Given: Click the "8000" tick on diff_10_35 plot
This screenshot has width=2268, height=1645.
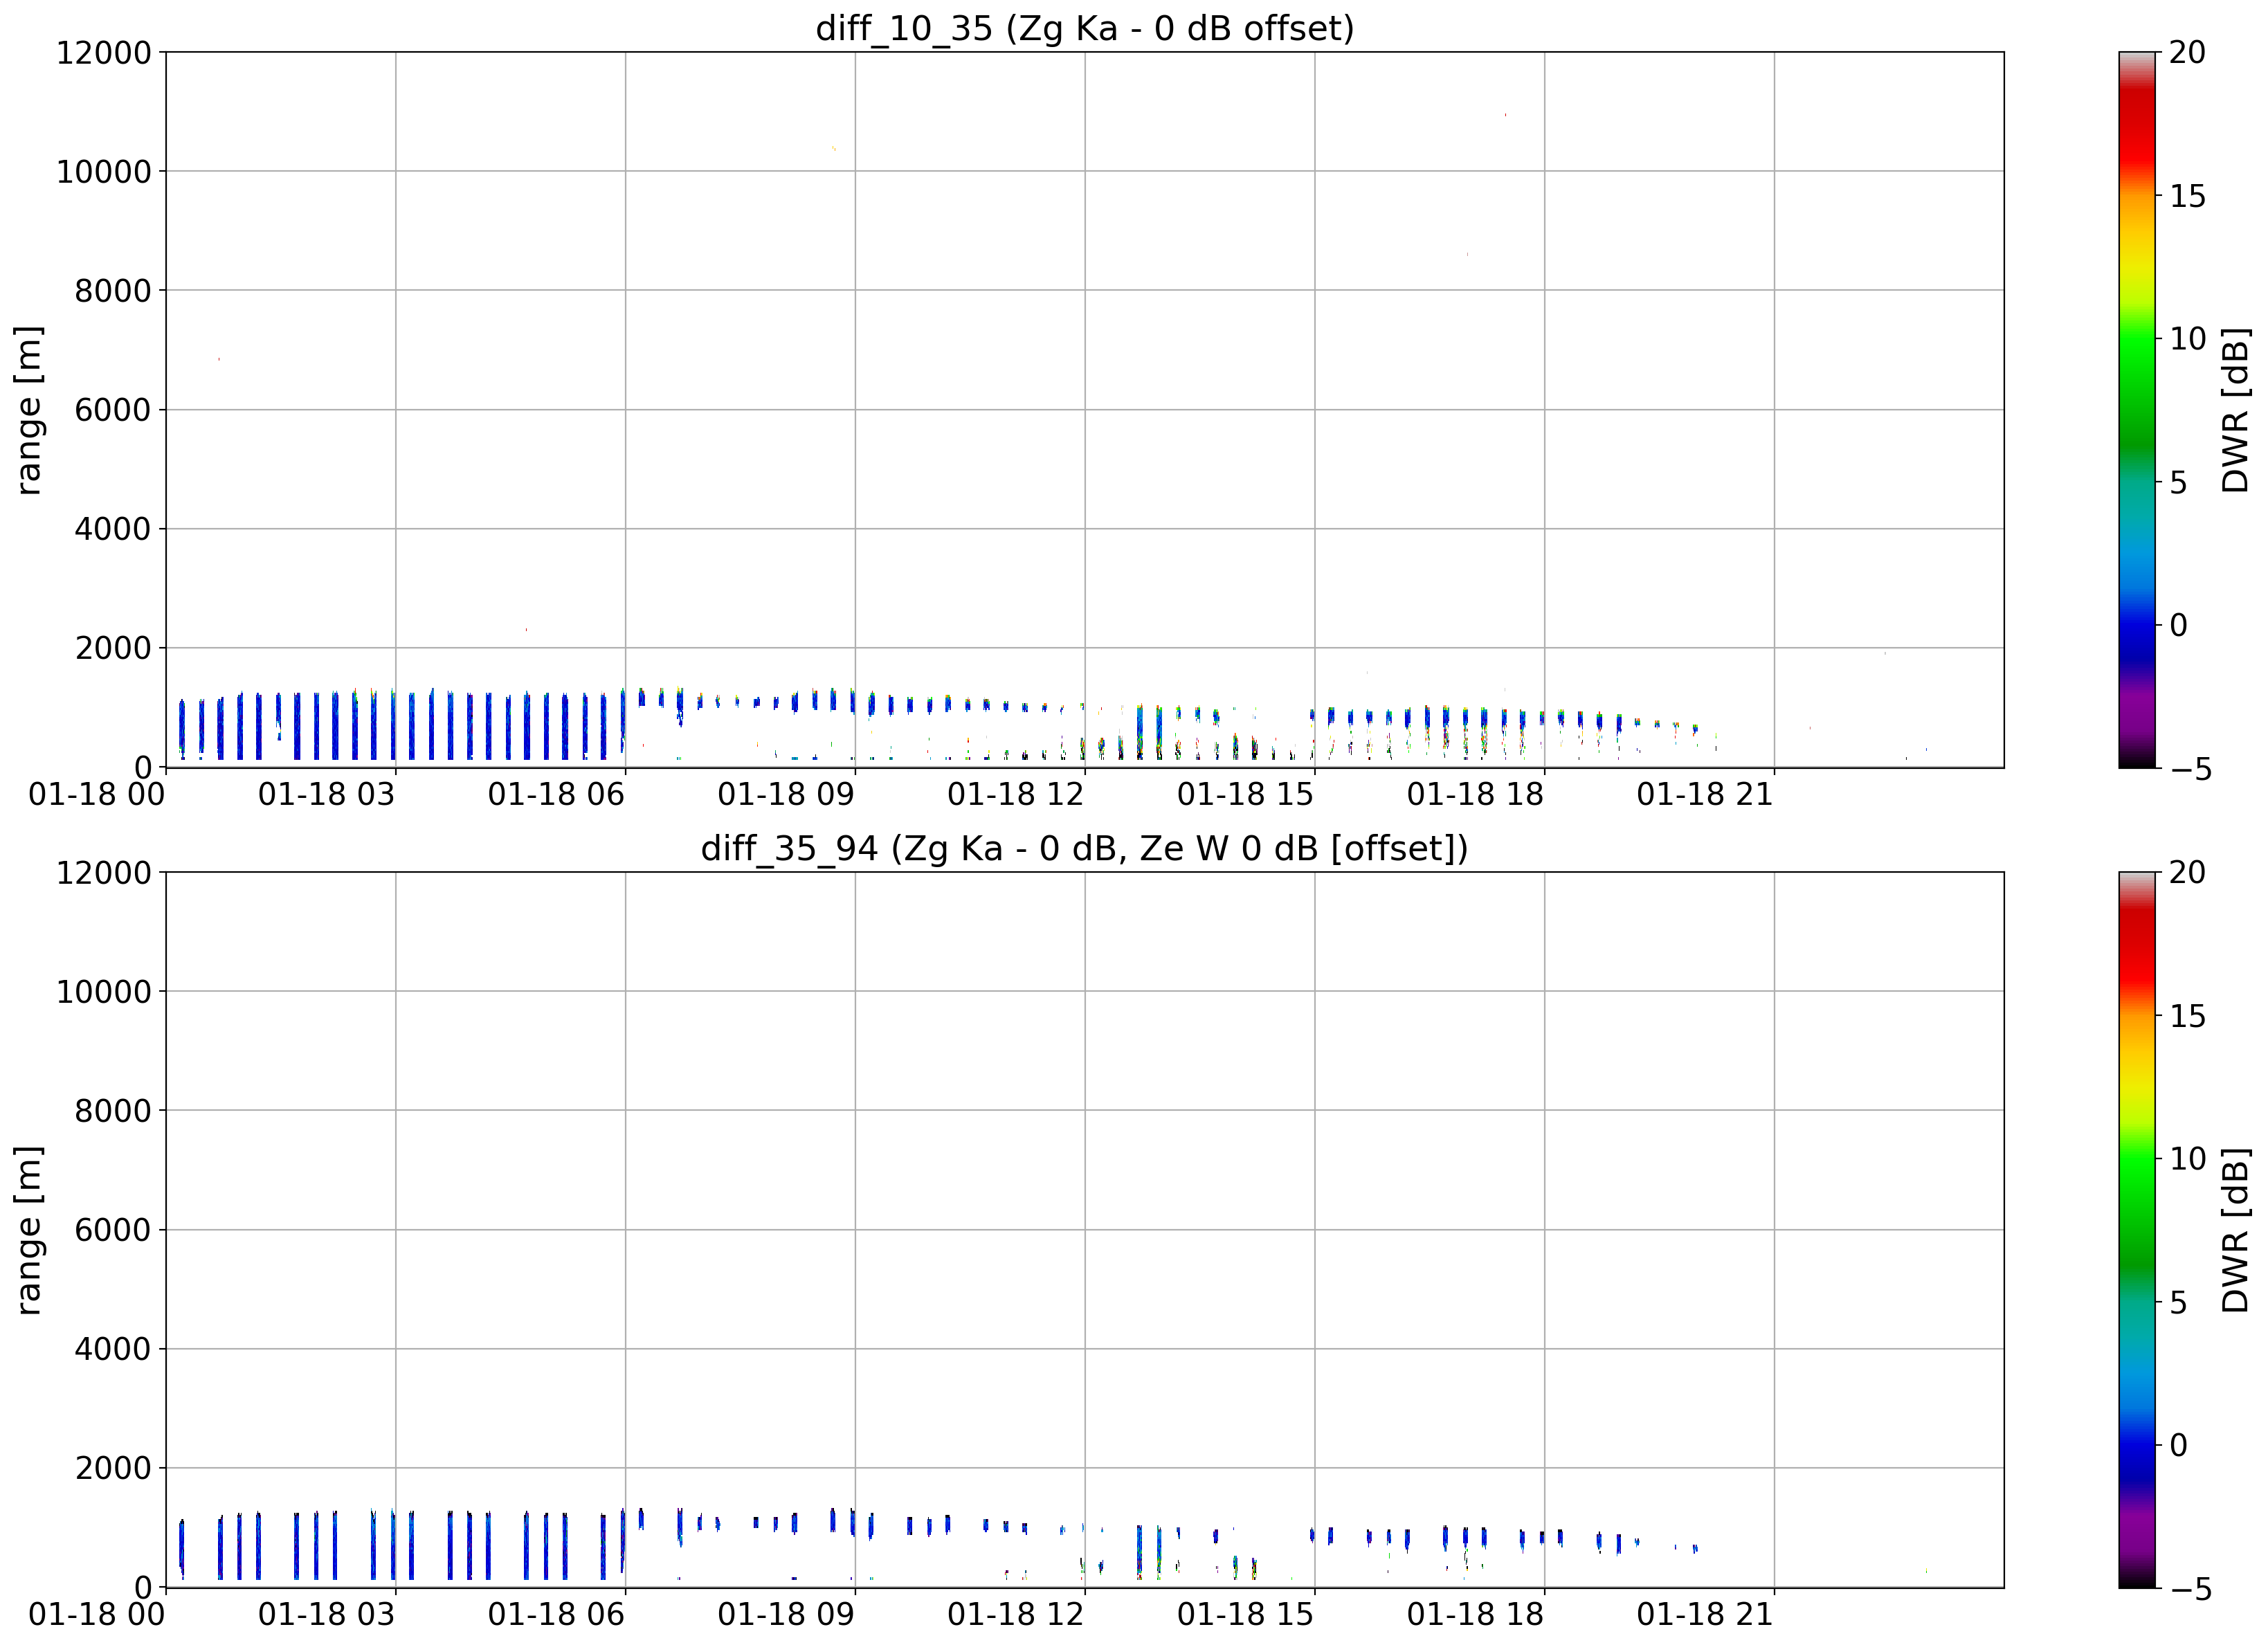Looking at the screenshot, I should point(113,291).
